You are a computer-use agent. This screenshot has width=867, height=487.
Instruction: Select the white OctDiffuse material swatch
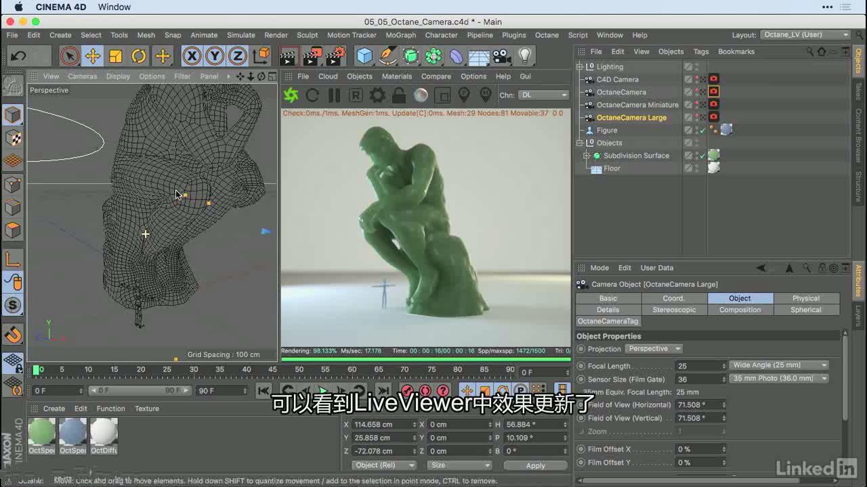point(104,432)
